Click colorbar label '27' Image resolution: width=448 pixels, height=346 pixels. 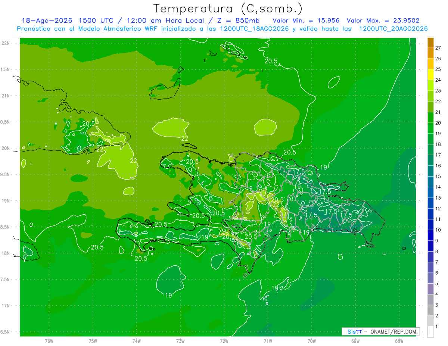[x=438, y=48]
